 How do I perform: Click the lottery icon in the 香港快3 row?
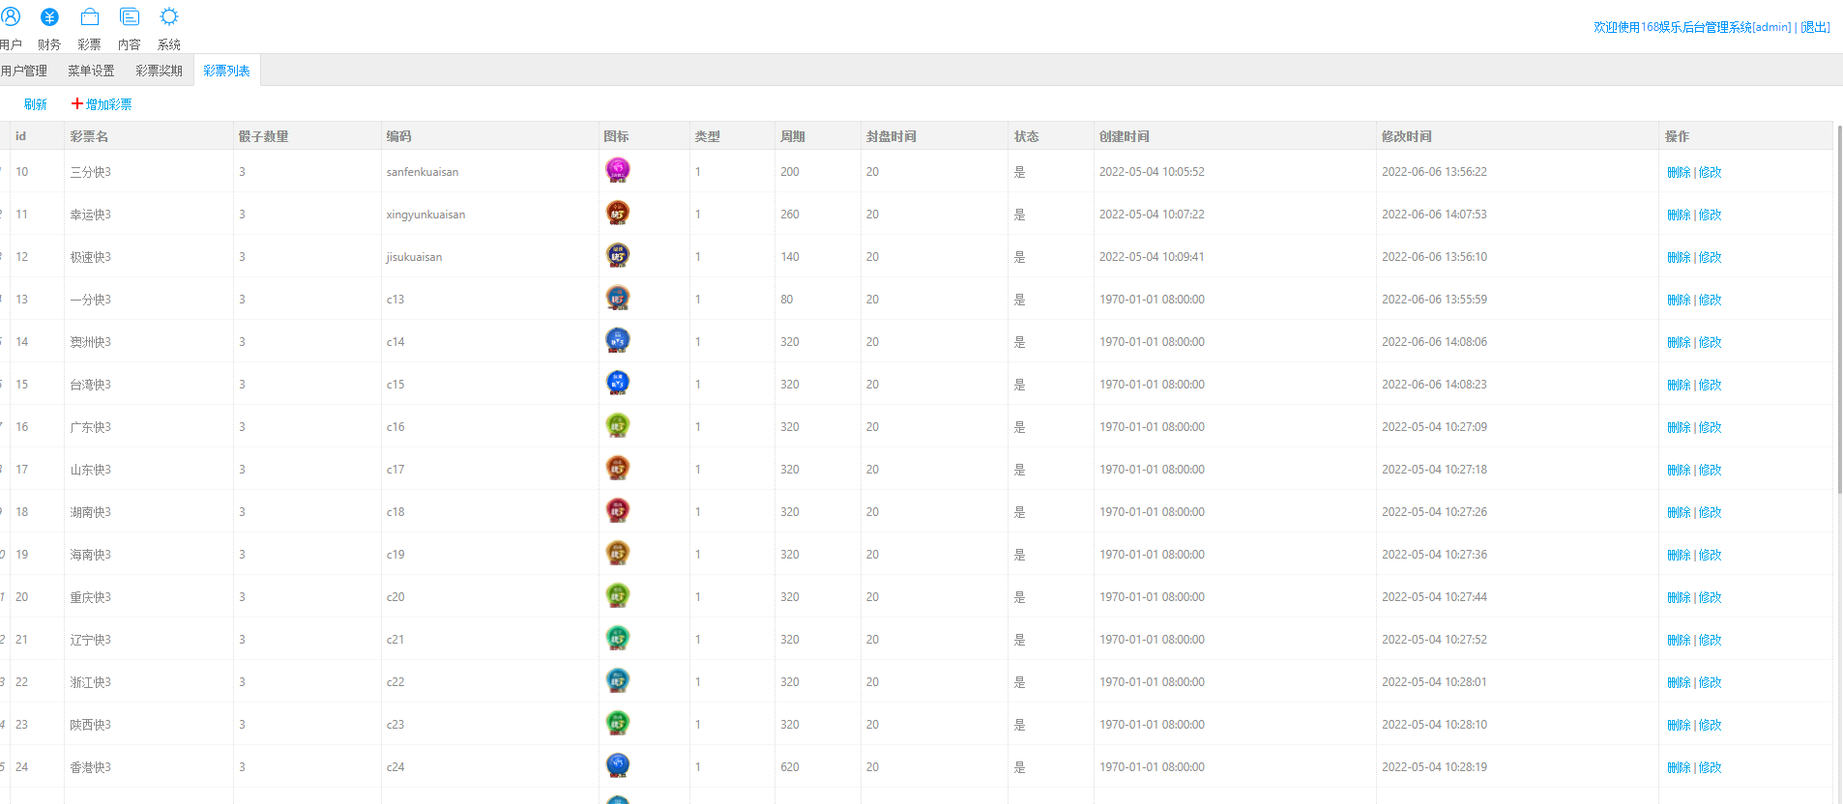coord(617,766)
